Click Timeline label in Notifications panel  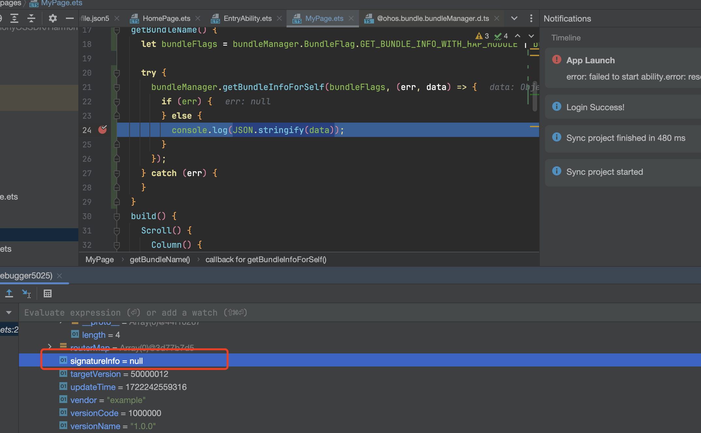pyautogui.click(x=566, y=38)
